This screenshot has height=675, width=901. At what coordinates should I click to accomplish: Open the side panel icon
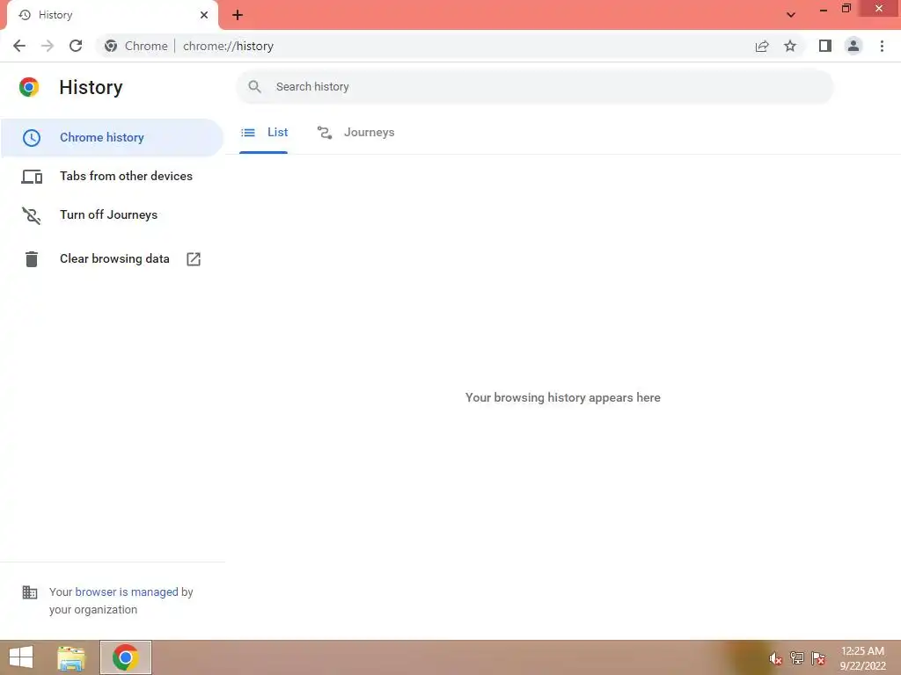825,46
